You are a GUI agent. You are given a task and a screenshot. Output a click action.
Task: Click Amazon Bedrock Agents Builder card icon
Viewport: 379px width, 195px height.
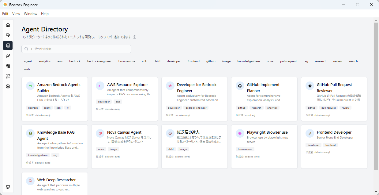click(30, 86)
